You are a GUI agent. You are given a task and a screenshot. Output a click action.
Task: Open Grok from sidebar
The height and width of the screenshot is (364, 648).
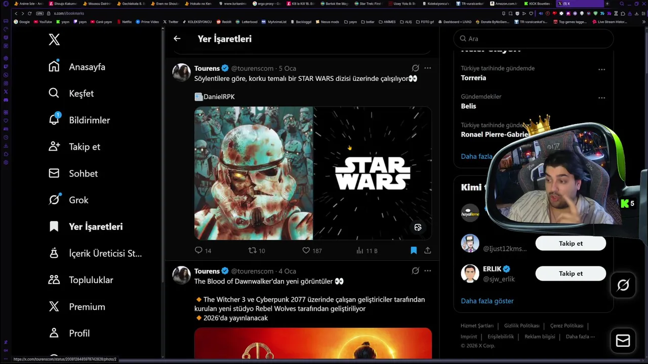click(x=68, y=200)
